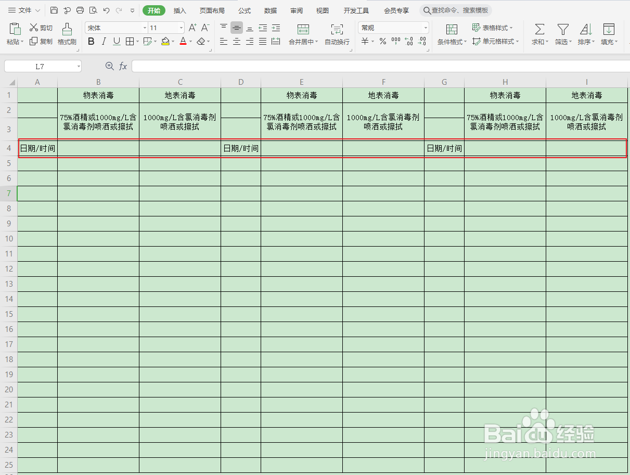Viewport: 630px width, 475px height.
Task: Decrease the font size
Action: pyautogui.click(x=205, y=28)
